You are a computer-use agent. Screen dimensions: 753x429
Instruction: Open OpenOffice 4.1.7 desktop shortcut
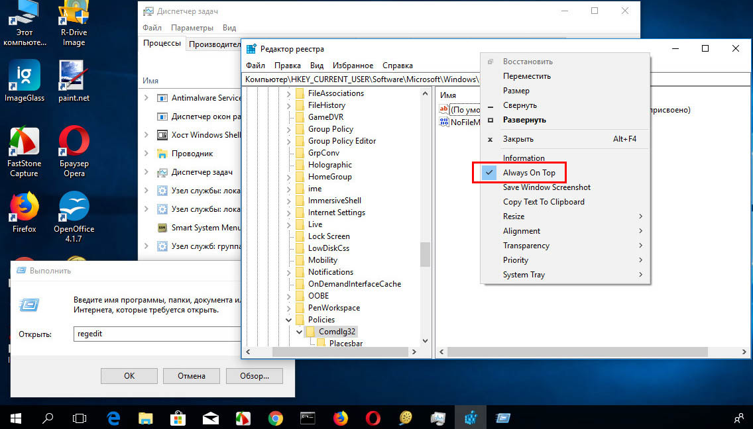pyautogui.click(x=74, y=216)
